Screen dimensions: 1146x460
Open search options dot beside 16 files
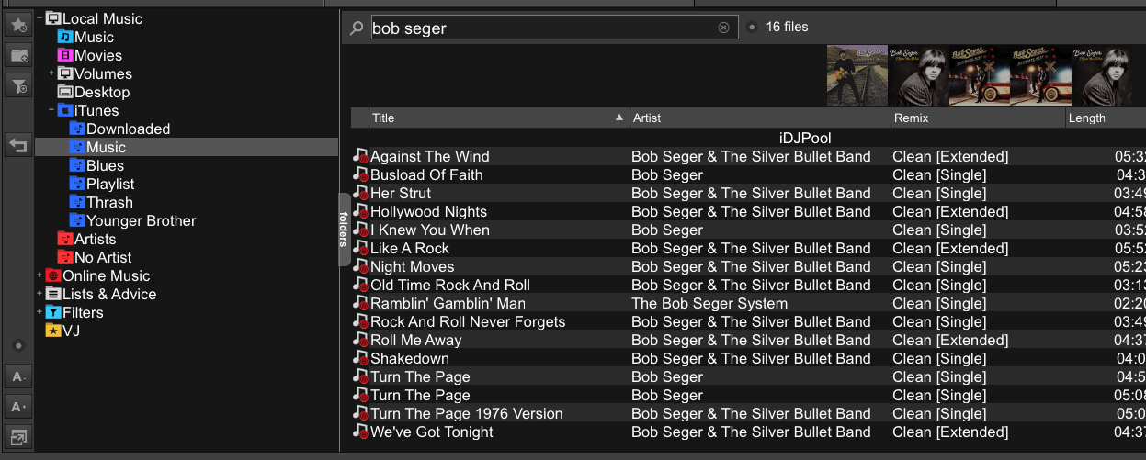[752, 28]
